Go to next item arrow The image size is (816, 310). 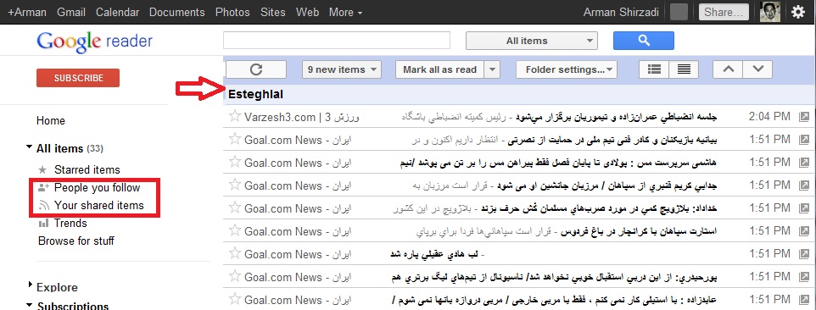tap(757, 69)
